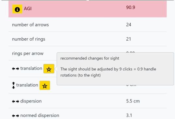This screenshot has height=119, width=175.
Task: Click the number of rings value 21
Action: (128, 39)
